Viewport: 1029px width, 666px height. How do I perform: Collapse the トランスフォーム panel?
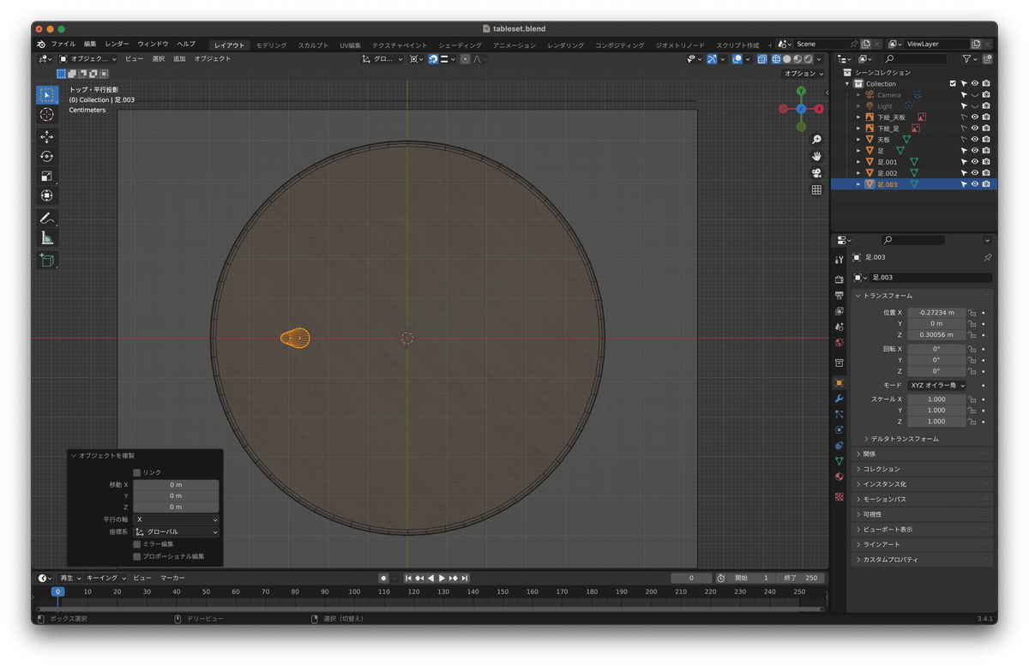click(x=923, y=296)
